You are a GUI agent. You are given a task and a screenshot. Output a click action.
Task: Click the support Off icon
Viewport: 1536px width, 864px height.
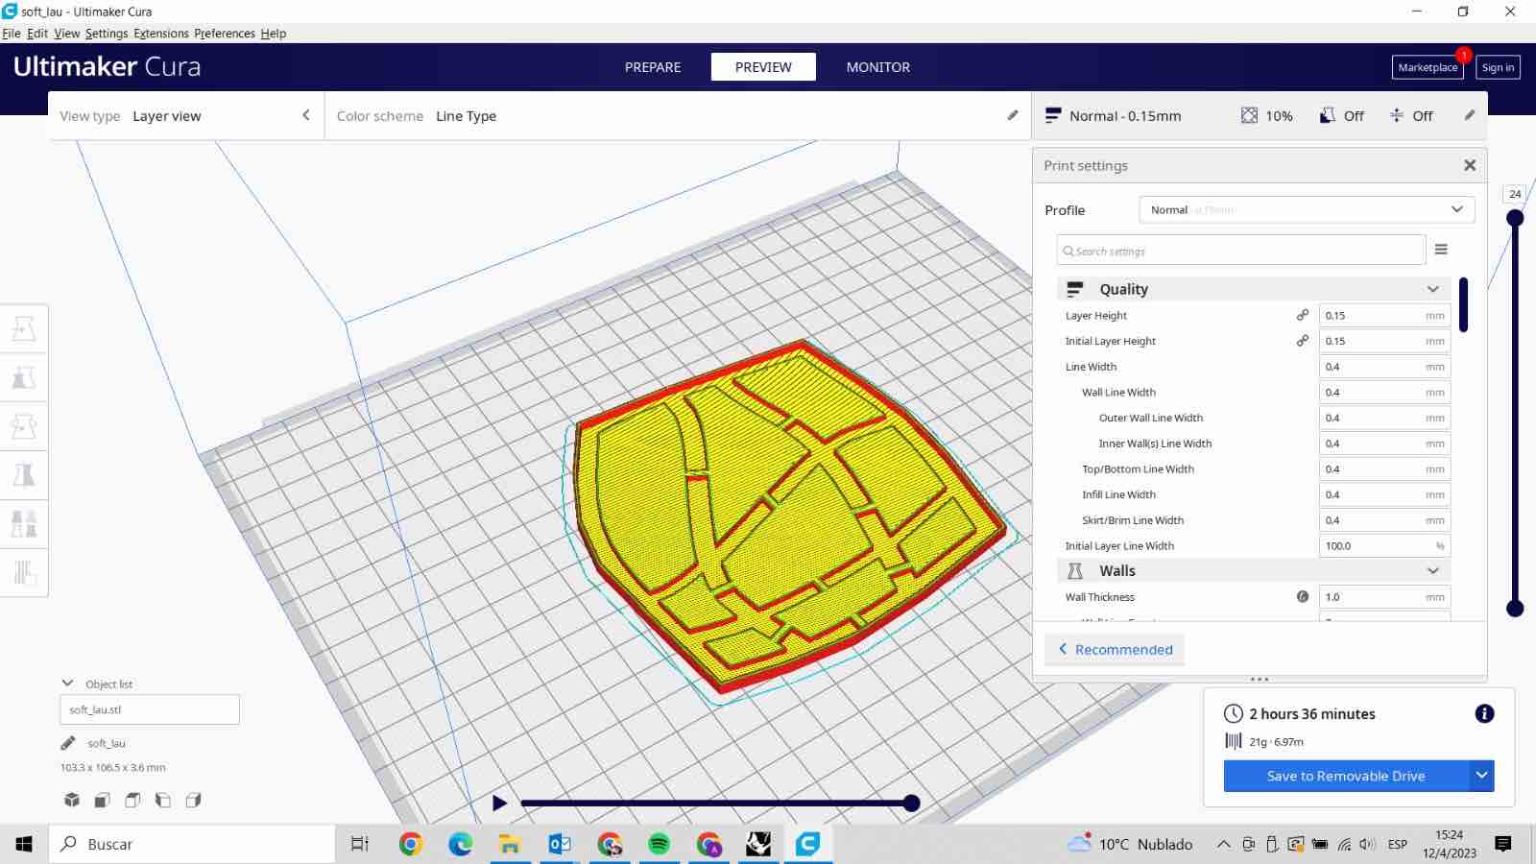tap(1328, 115)
